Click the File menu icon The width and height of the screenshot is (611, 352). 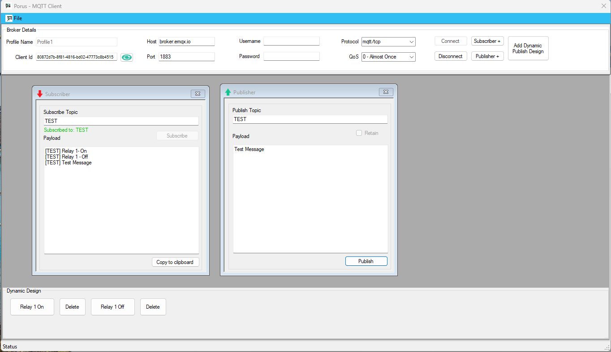(9, 18)
